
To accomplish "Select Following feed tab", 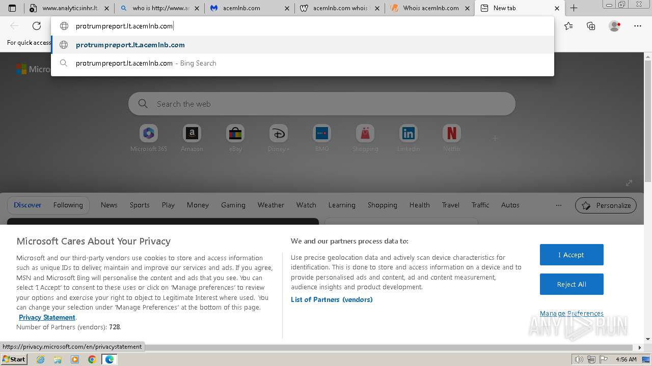I will point(68,205).
